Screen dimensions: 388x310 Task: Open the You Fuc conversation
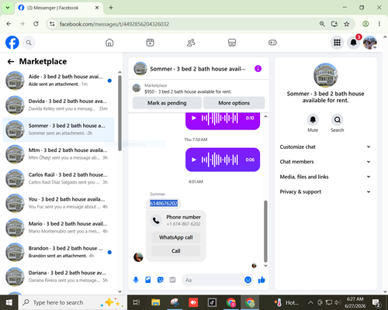[59, 203]
